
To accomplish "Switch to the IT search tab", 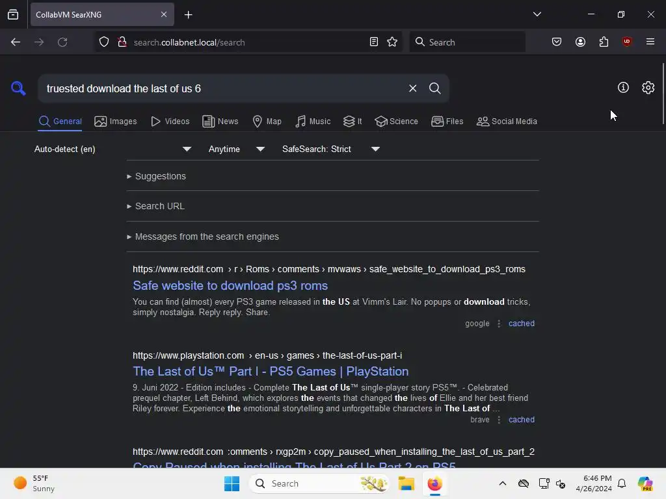I will pyautogui.click(x=353, y=122).
